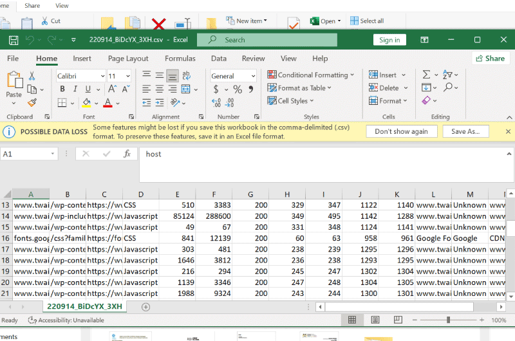Click Insert cells button
Image resolution: width=515 pixels, height=341 pixels.
pos(383,75)
